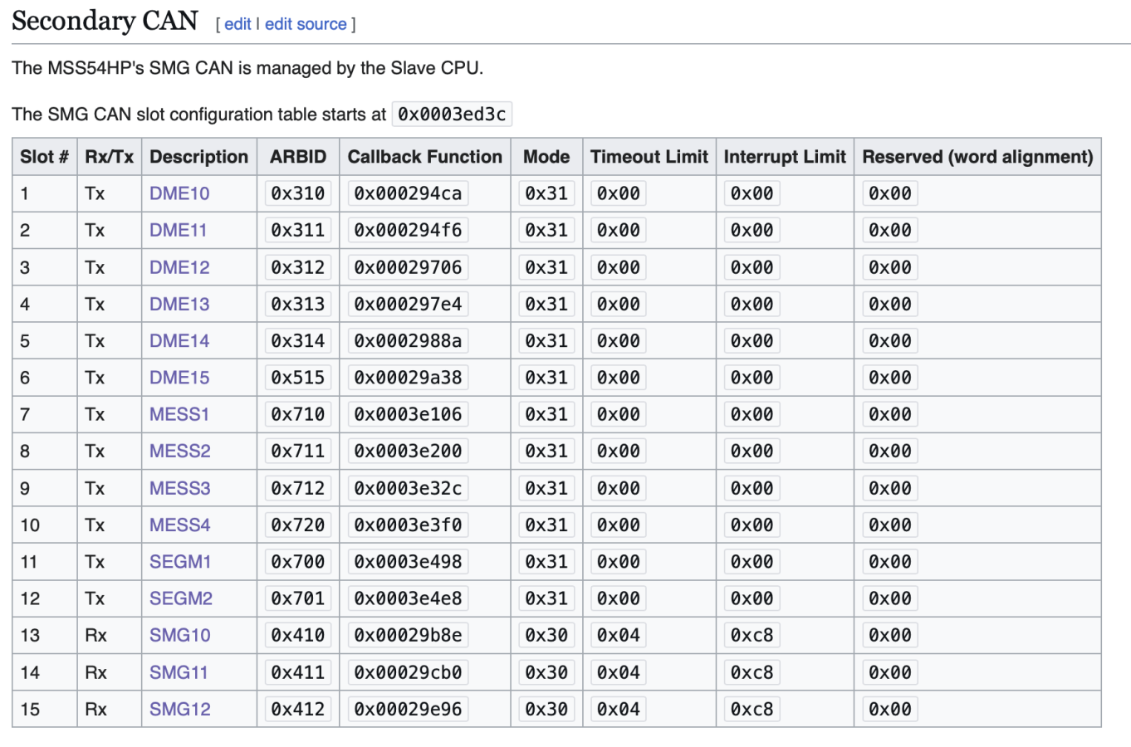Open the DME13 description link
Screen dimensions: 1131x747
(x=179, y=304)
